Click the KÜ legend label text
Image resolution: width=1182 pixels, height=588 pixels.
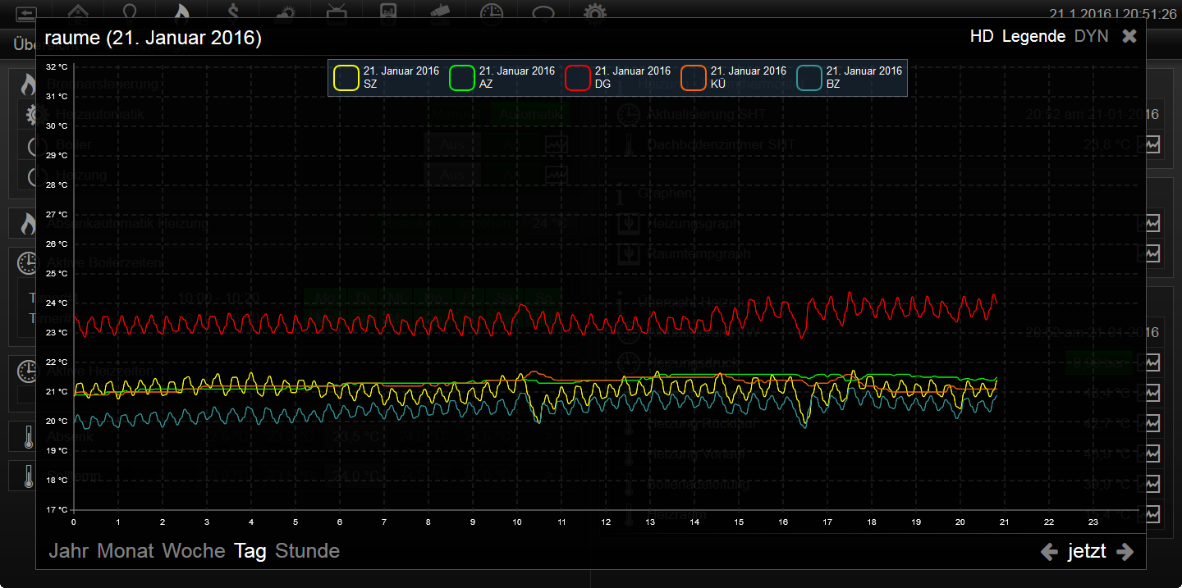click(x=718, y=84)
